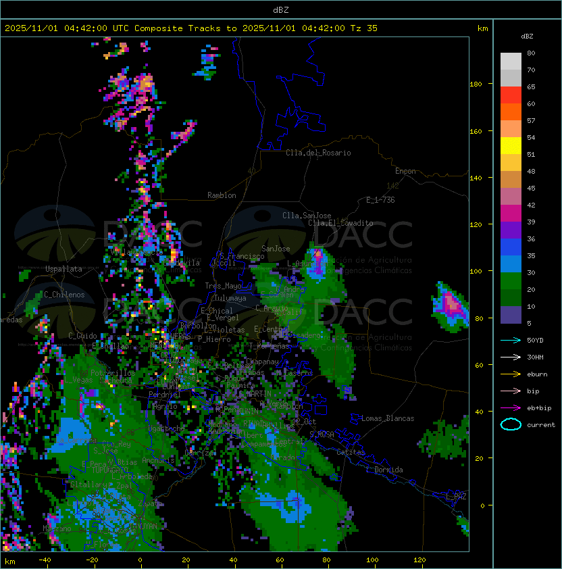
Task: Click the '57' value on the dBZ legend
Action: click(531, 120)
